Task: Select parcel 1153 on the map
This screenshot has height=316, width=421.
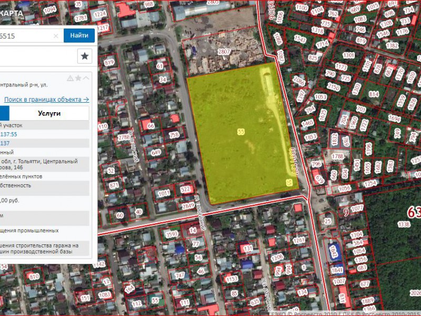Action: coord(232,279)
